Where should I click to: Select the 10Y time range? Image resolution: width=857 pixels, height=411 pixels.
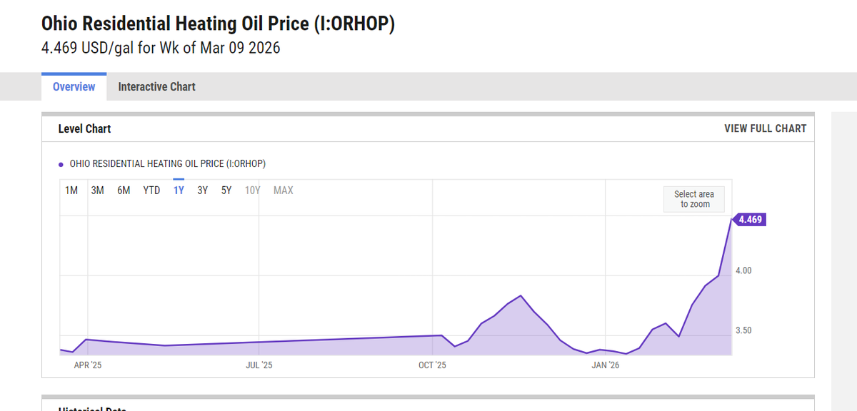coord(253,190)
